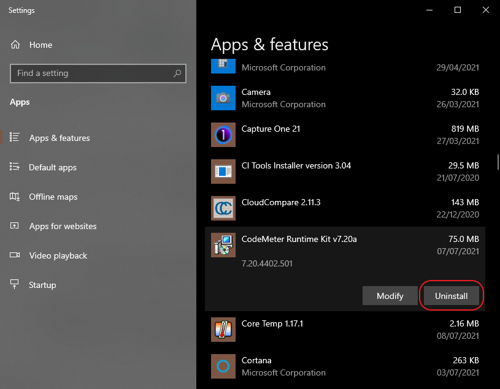The height and width of the screenshot is (389, 500).
Task: Focus the Find a setting search box
Action: click(98, 74)
